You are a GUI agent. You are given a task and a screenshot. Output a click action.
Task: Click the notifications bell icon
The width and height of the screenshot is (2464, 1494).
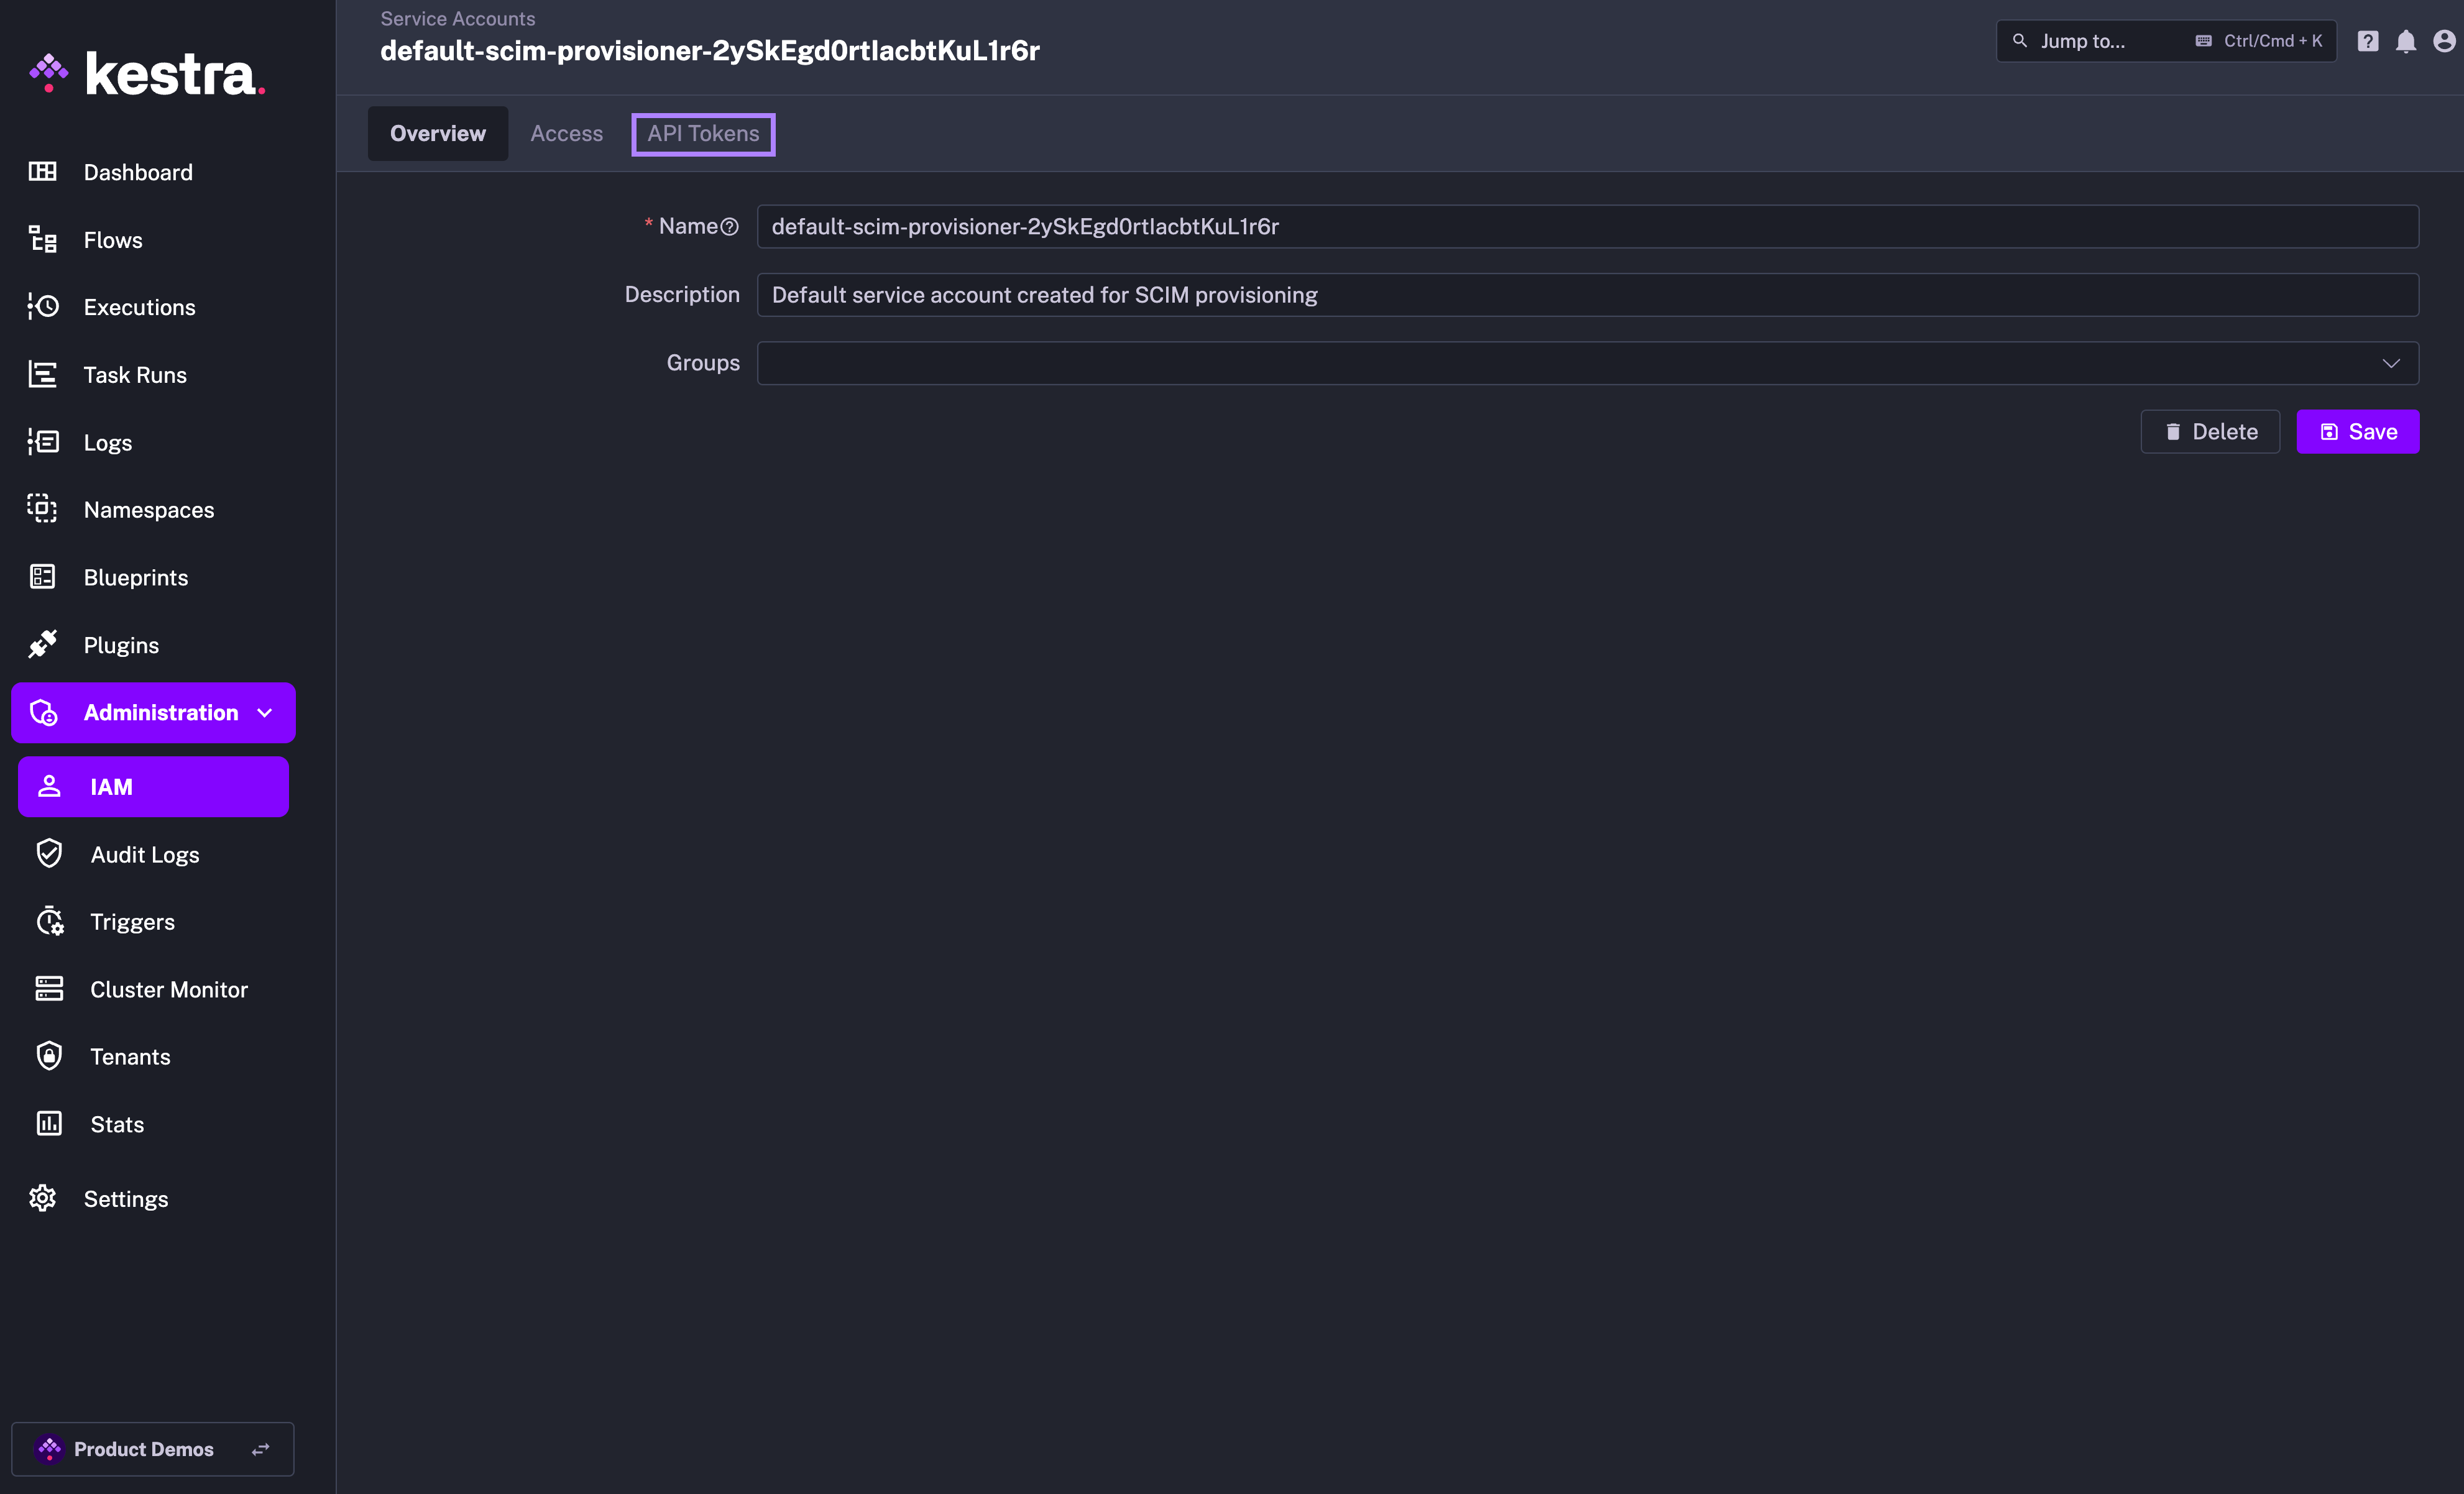click(x=2405, y=41)
